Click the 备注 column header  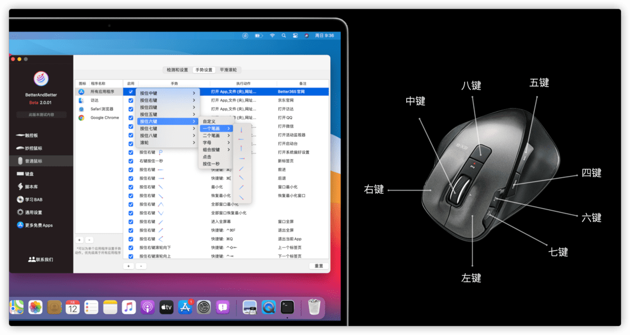[303, 84]
